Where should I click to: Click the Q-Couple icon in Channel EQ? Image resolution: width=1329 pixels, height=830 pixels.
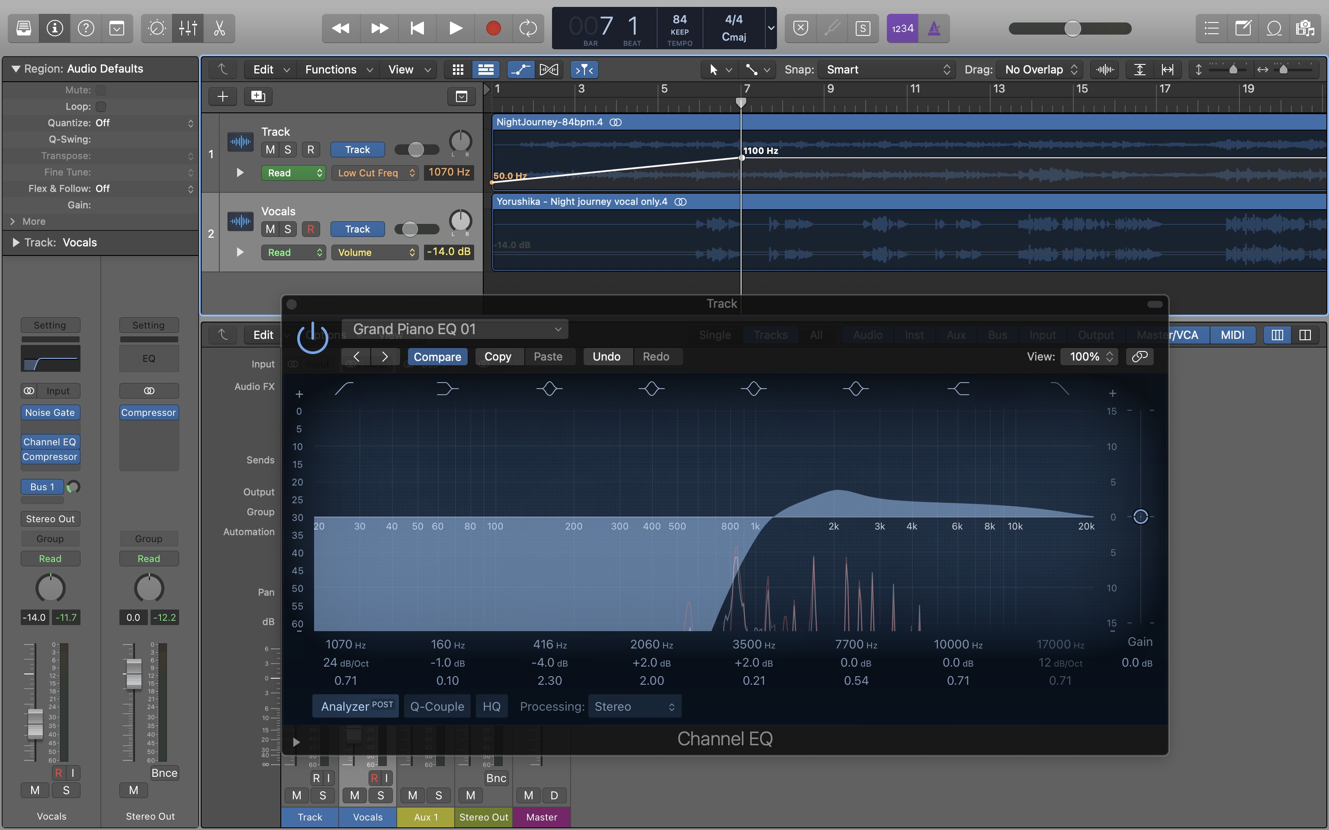437,707
